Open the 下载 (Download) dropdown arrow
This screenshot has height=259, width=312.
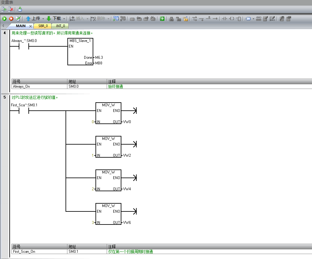[x=64, y=19]
